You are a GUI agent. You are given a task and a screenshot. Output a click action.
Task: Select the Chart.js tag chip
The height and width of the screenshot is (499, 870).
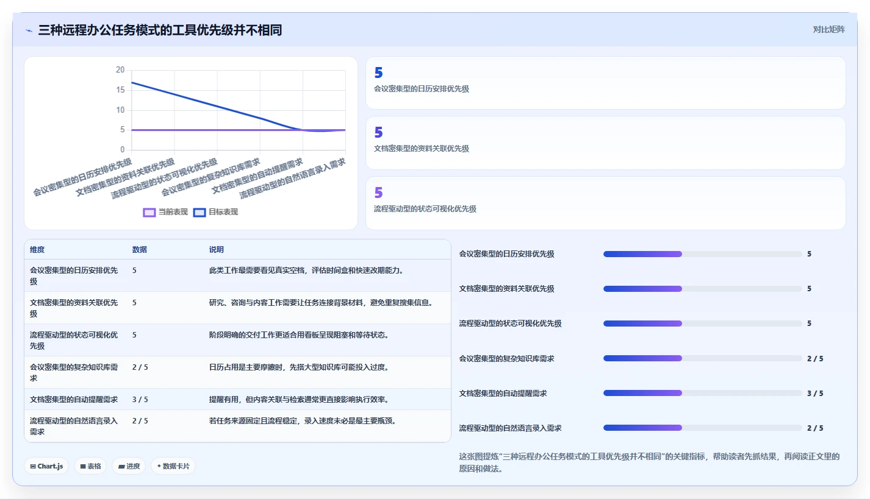pyautogui.click(x=46, y=466)
